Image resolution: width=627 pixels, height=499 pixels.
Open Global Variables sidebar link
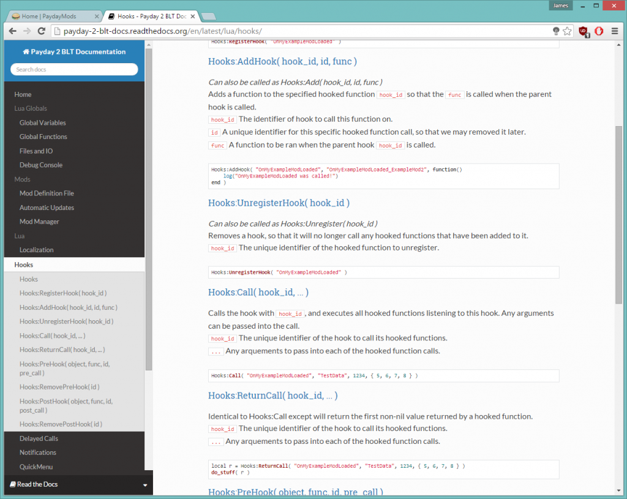(x=42, y=122)
